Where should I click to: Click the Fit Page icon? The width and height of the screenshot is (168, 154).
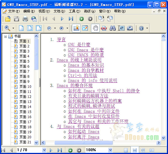pyautogui.click(x=30, y=28)
